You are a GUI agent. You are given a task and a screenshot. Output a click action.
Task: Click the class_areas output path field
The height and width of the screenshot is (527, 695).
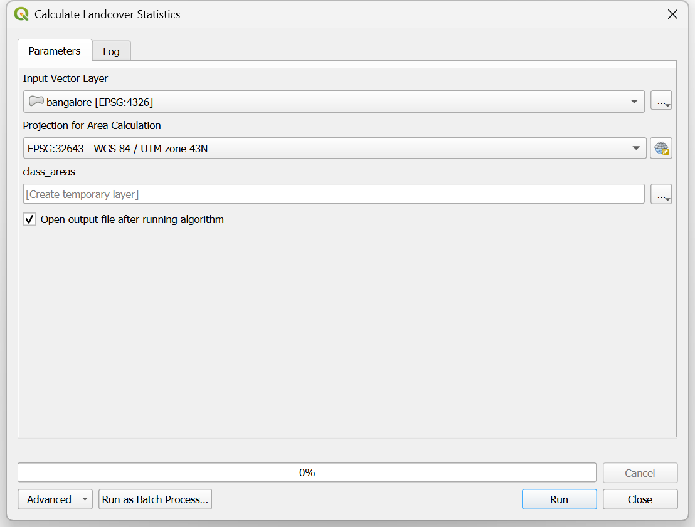333,194
